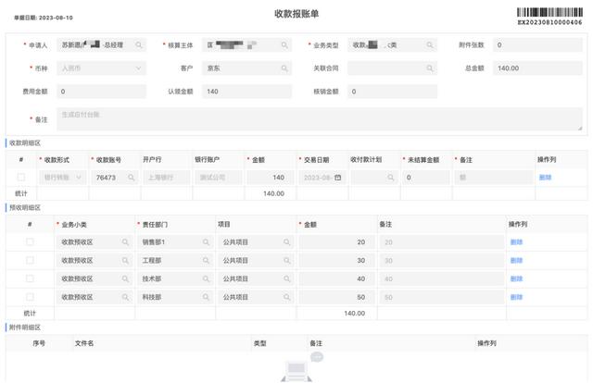Screen dimensions: 593x383
Task: Click 业务小类 search icon in 技术部 row
Action: (125, 278)
